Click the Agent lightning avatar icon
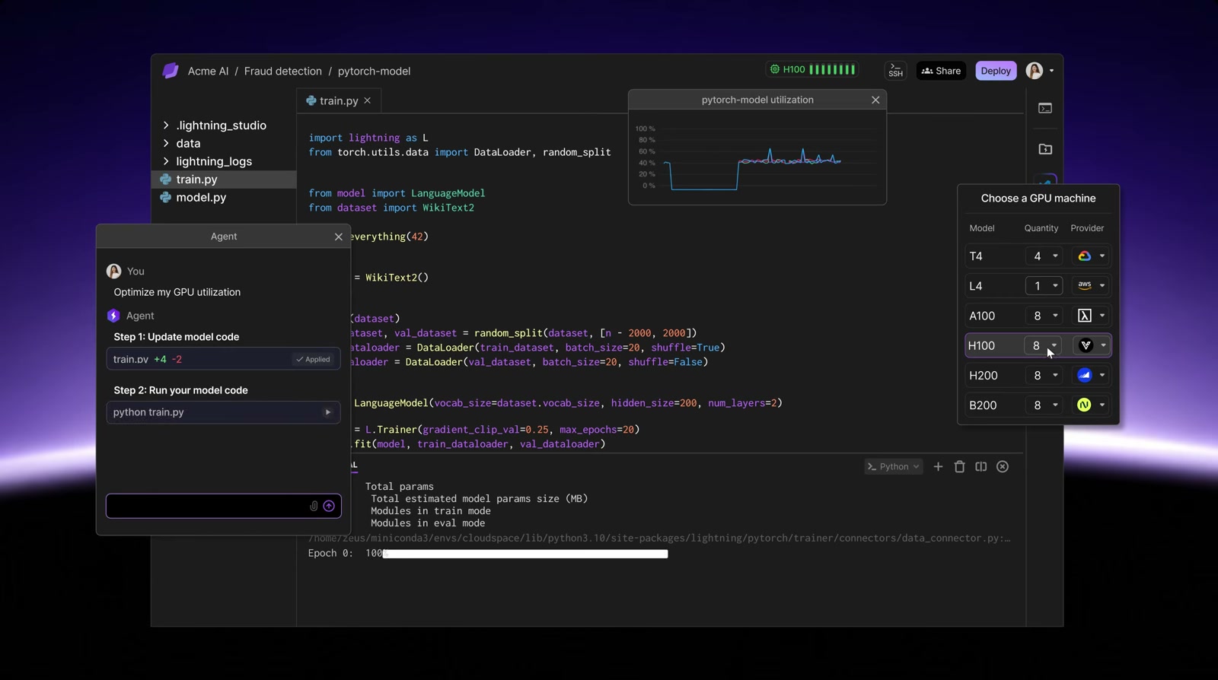The image size is (1218, 680). (x=113, y=316)
